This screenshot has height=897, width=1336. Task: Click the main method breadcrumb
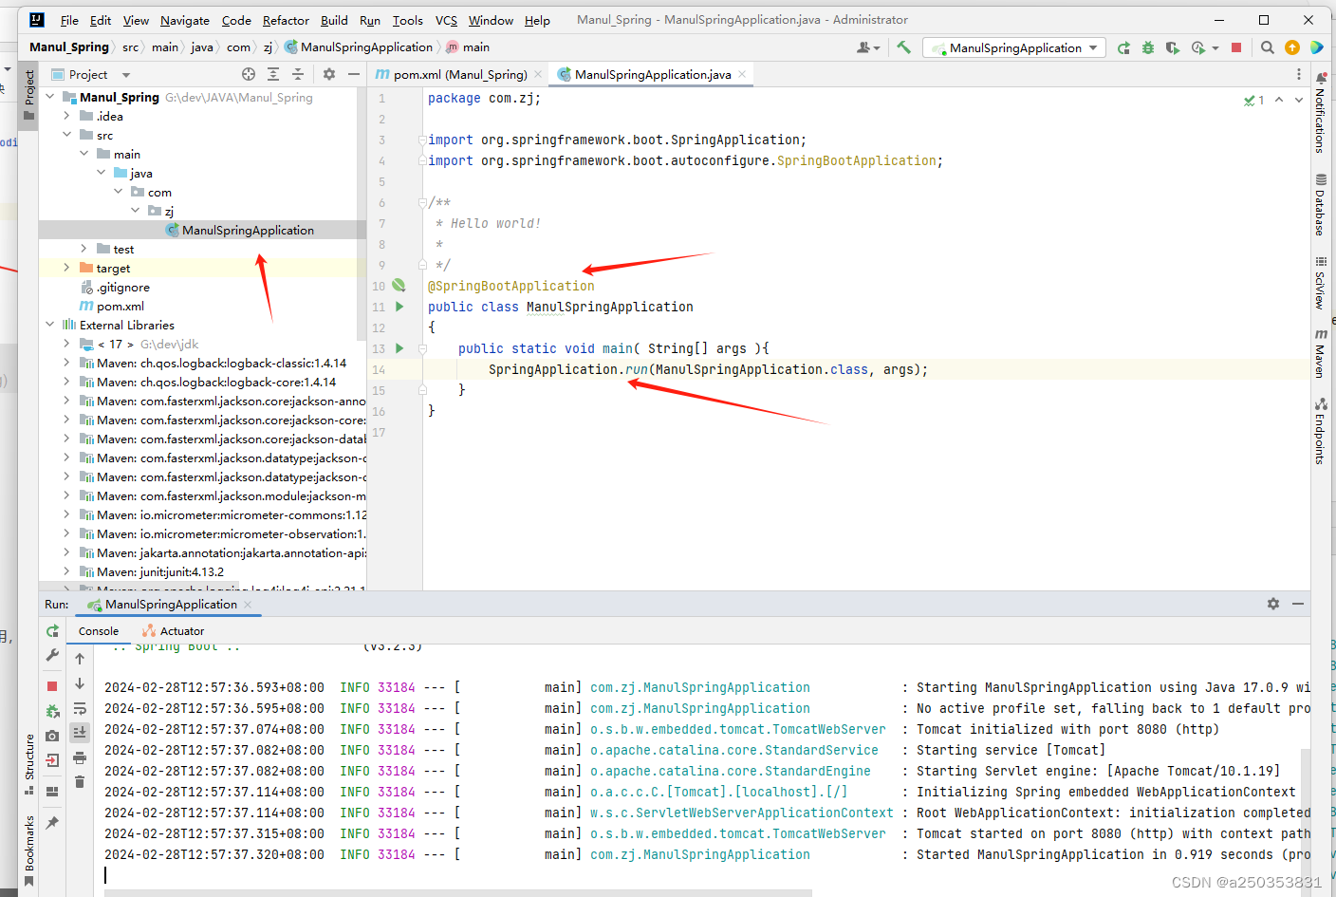point(468,47)
